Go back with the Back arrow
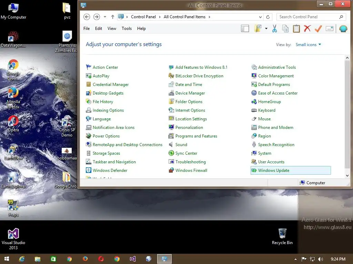The width and height of the screenshot is (353, 264). click(87, 17)
